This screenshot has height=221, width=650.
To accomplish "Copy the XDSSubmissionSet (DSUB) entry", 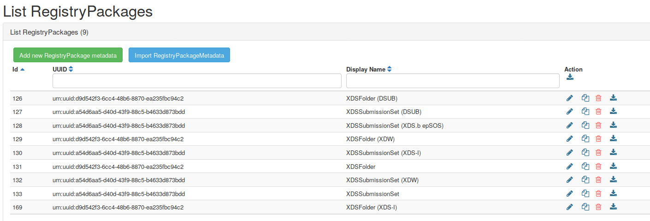I will tap(585, 112).
